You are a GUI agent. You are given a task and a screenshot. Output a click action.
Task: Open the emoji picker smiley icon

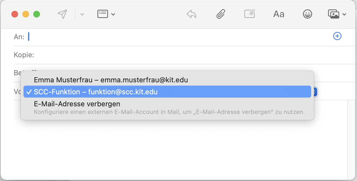point(308,14)
